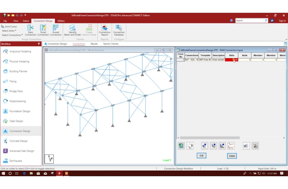This screenshot has height=189, width=288.
Task: Click the yellow open-file icon in quick access
Action: [9, 15]
